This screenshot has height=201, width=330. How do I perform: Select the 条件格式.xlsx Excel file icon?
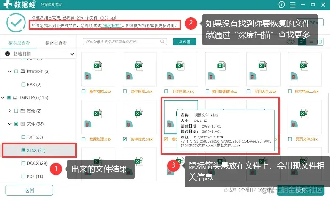tap(139, 113)
